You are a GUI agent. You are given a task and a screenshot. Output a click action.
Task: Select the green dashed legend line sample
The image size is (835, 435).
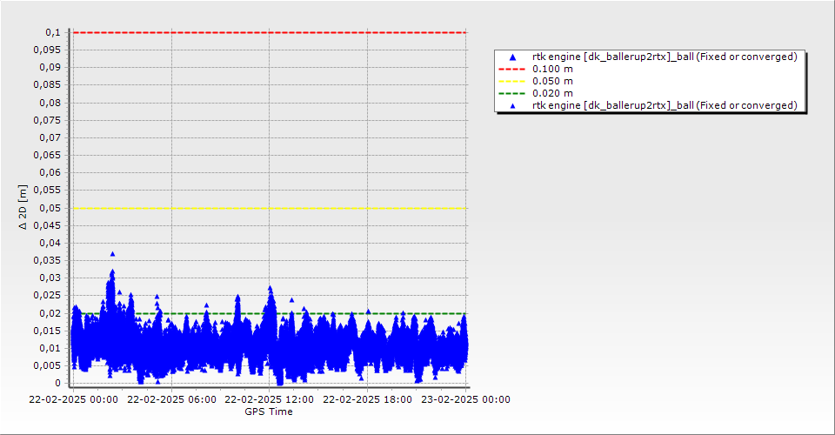(511, 94)
